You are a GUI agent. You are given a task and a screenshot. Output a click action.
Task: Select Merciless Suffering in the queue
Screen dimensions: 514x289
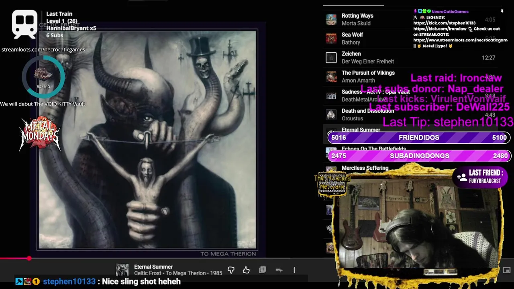(x=365, y=168)
